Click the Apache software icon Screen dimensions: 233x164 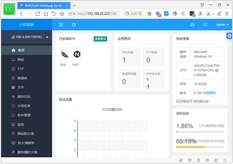tap(65, 53)
